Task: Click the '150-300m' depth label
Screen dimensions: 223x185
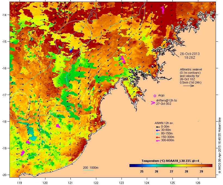Action: (168, 137)
